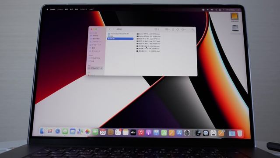Change the Finder view mode selector
The height and width of the screenshot is (158, 280).
click(x=157, y=29)
